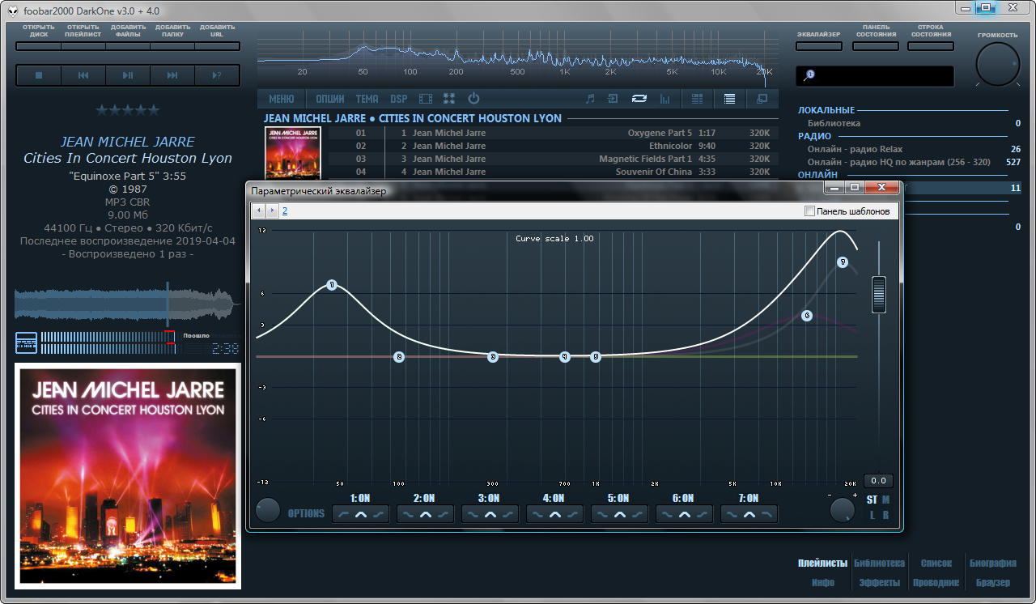
Task: Play a random track button
Action: [x=217, y=75]
